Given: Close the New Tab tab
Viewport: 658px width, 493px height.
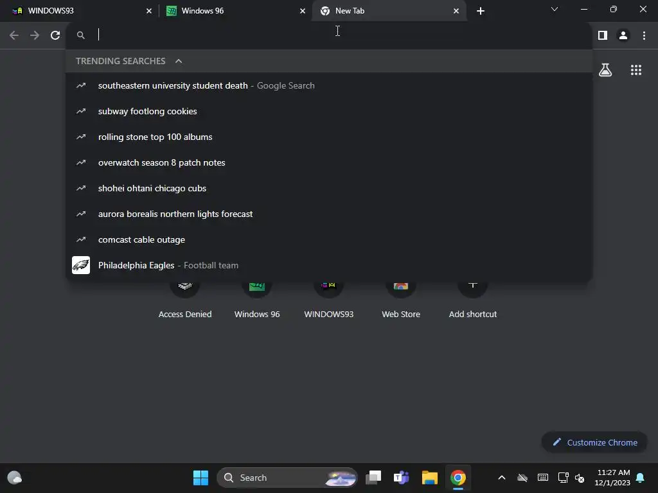Looking at the screenshot, I should point(456,11).
